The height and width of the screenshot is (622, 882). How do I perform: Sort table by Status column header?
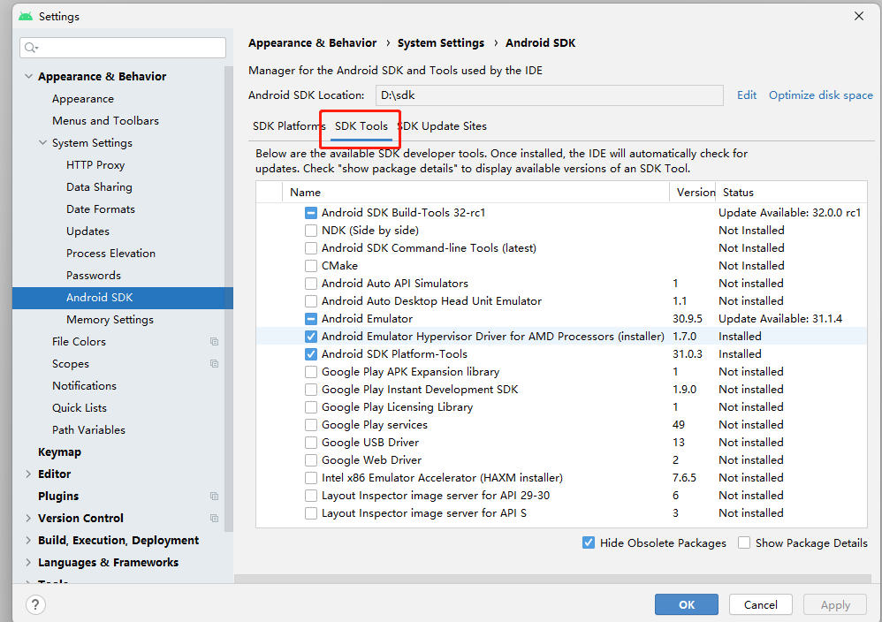click(792, 193)
